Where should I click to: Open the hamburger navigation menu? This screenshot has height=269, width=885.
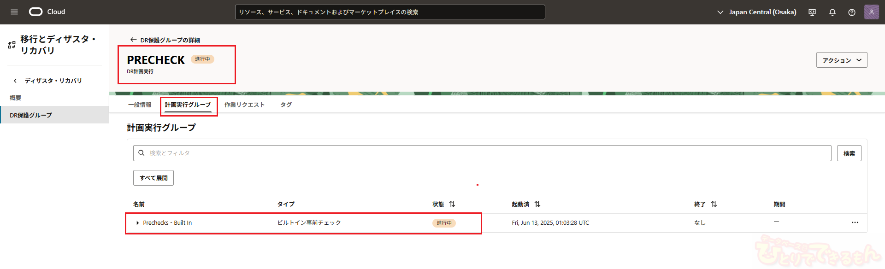(x=14, y=12)
